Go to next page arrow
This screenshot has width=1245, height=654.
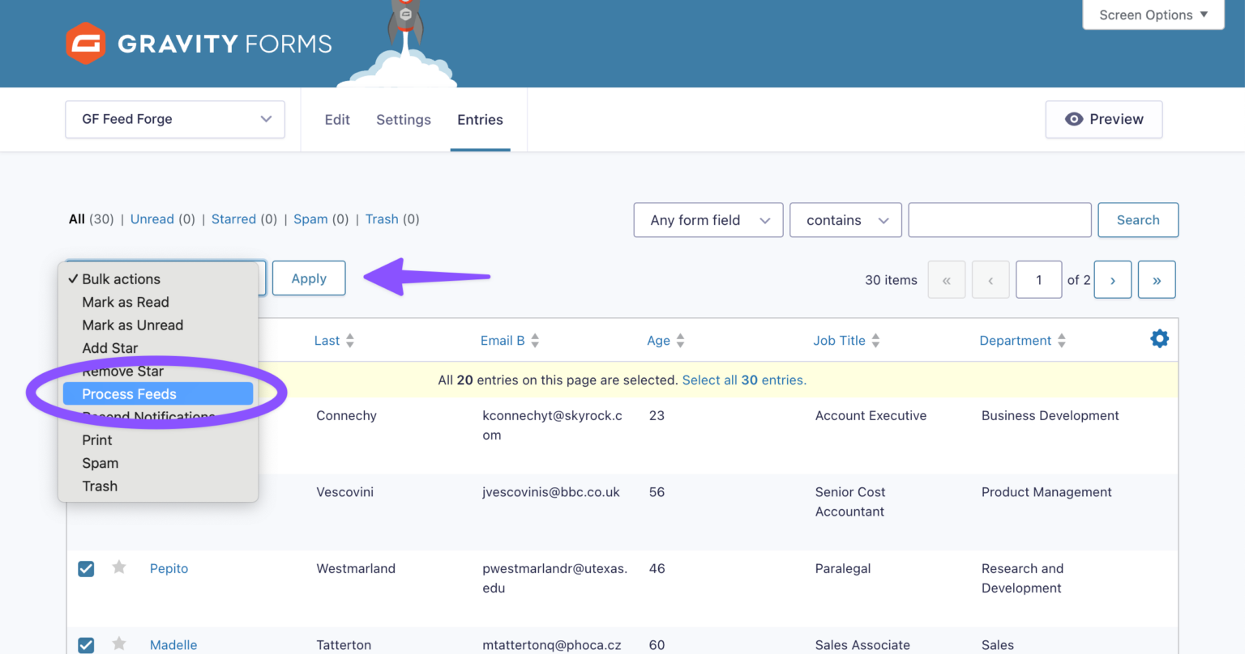[1112, 280]
